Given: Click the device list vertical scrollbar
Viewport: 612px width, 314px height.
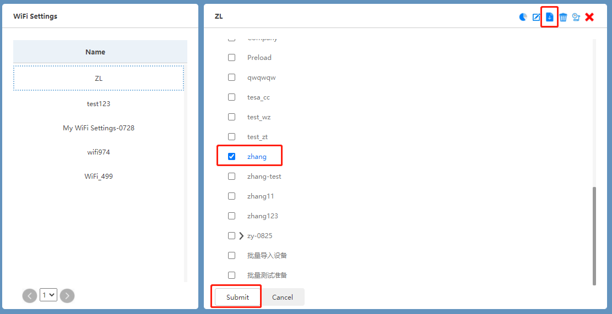Looking at the screenshot, I should pyautogui.click(x=594, y=235).
